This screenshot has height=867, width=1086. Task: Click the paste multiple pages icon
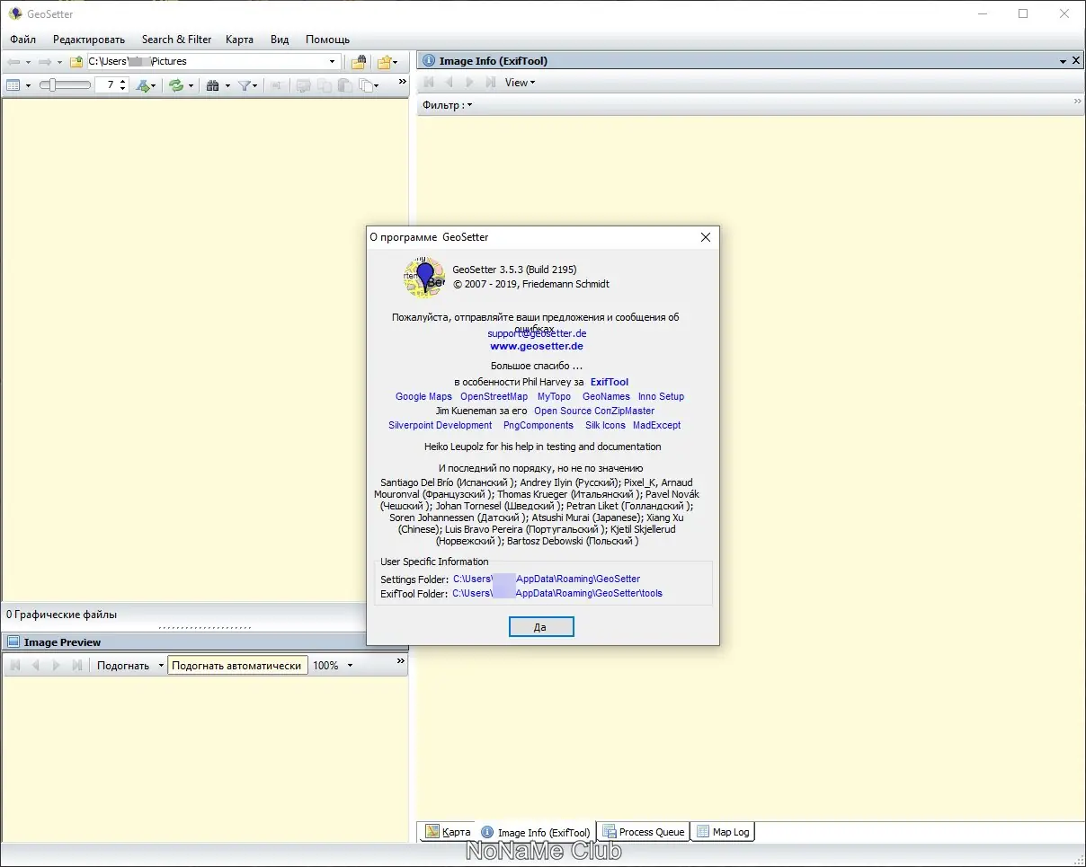[x=366, y=85]
